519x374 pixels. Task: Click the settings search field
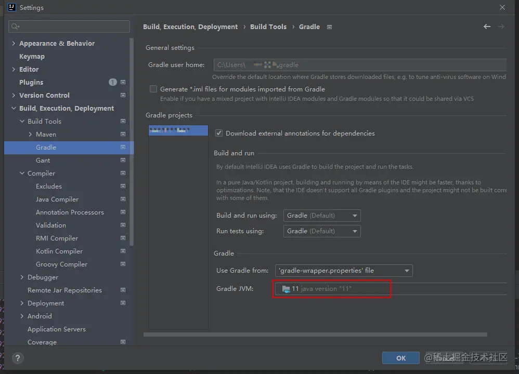click(69, 26)
